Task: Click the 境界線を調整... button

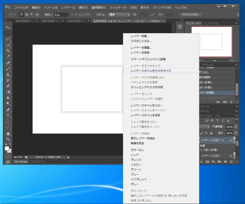Action: click(x=191, y=15)
